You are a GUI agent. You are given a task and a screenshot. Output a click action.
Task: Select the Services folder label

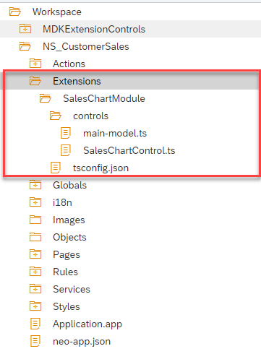pyautogui.click(x=72, y=289)
